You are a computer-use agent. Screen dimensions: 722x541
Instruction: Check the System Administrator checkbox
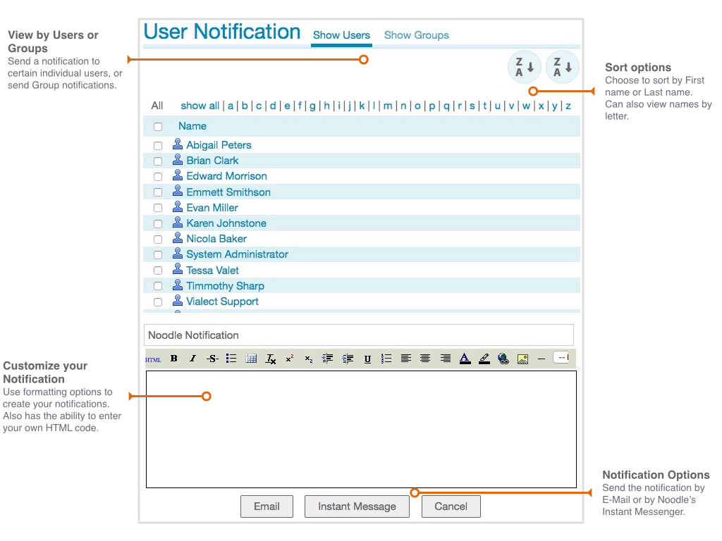coord(158,255)
